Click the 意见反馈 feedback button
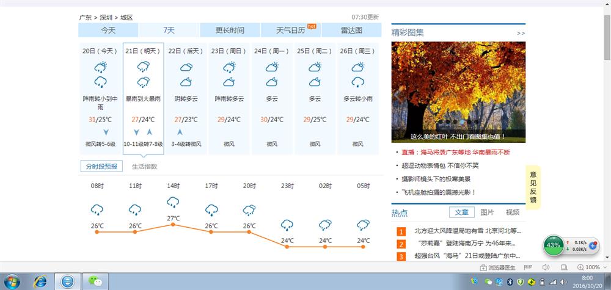This screenshot has height=290, width=611. pos(533,187)
